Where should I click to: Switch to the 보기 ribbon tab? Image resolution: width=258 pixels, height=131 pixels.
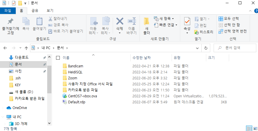click(50, 11)
